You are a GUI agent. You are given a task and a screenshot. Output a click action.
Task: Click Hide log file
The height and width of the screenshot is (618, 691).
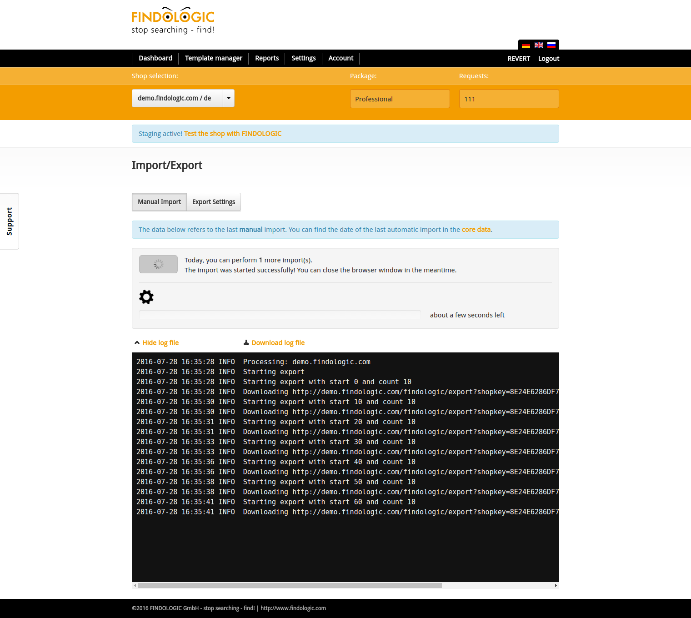click(160, 343)
